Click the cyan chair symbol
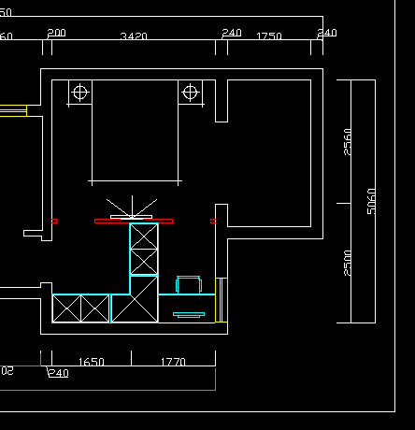Screen dimensions: 415x430 click(189, 284)
